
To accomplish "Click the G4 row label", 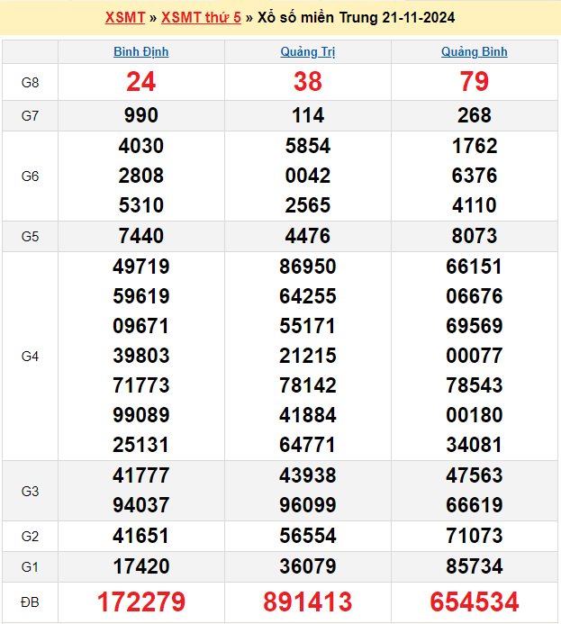I will pyautogui.click(x=30, y=357).
